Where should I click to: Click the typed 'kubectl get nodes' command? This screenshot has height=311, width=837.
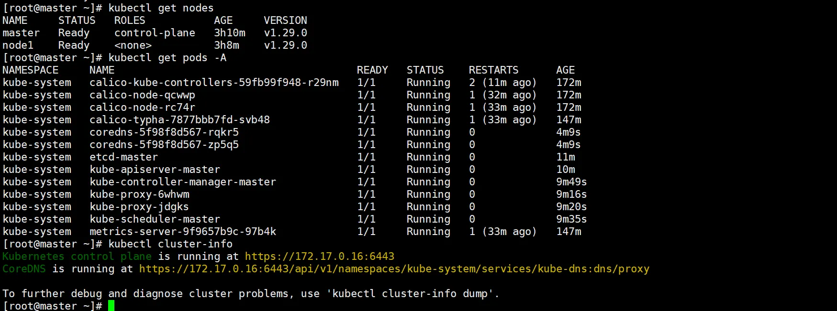click(x=161, y=8)
